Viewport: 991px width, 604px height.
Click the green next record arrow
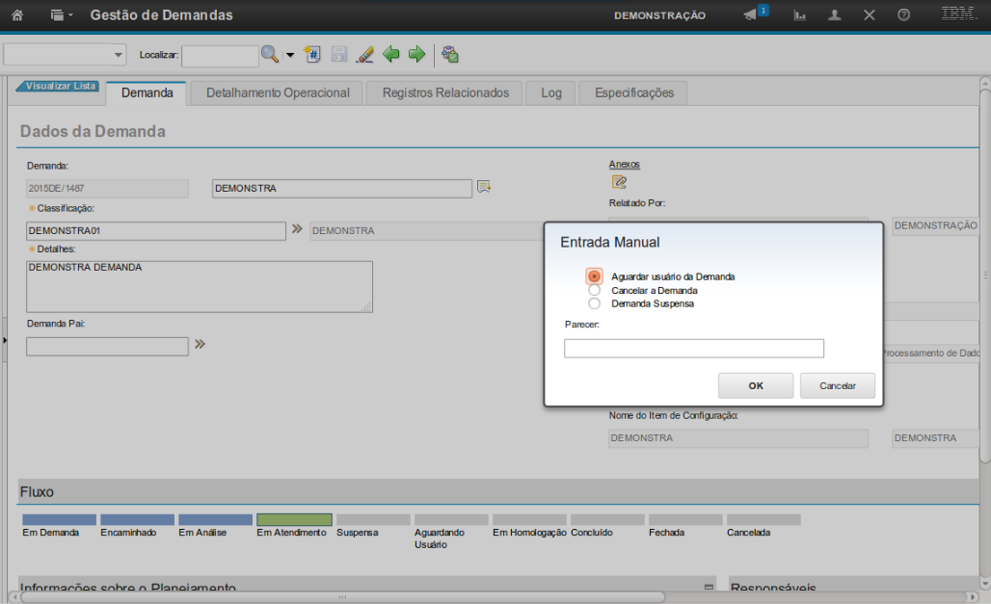click(416, 55)
